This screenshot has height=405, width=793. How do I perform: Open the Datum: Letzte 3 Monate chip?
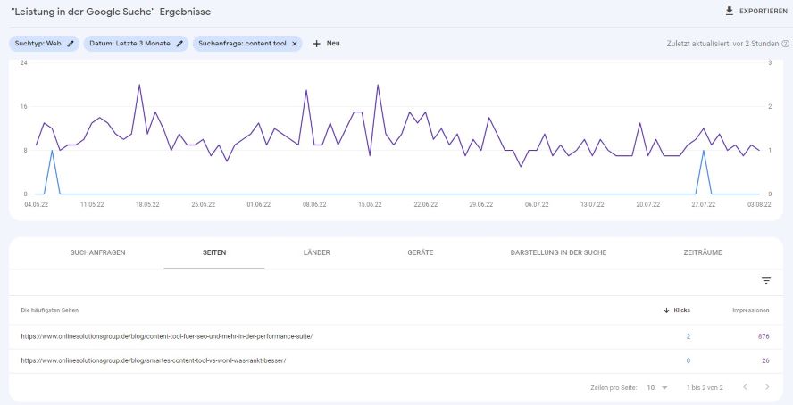tap(136, 44)
